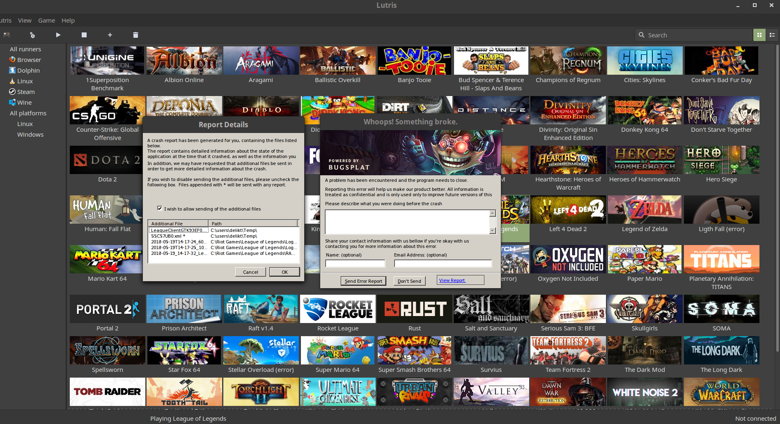Select SOMA game thumbnail

pos(722,309)
